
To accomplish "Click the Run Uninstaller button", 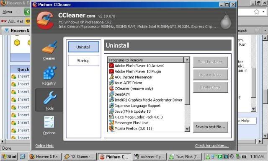I will [210, 62].
